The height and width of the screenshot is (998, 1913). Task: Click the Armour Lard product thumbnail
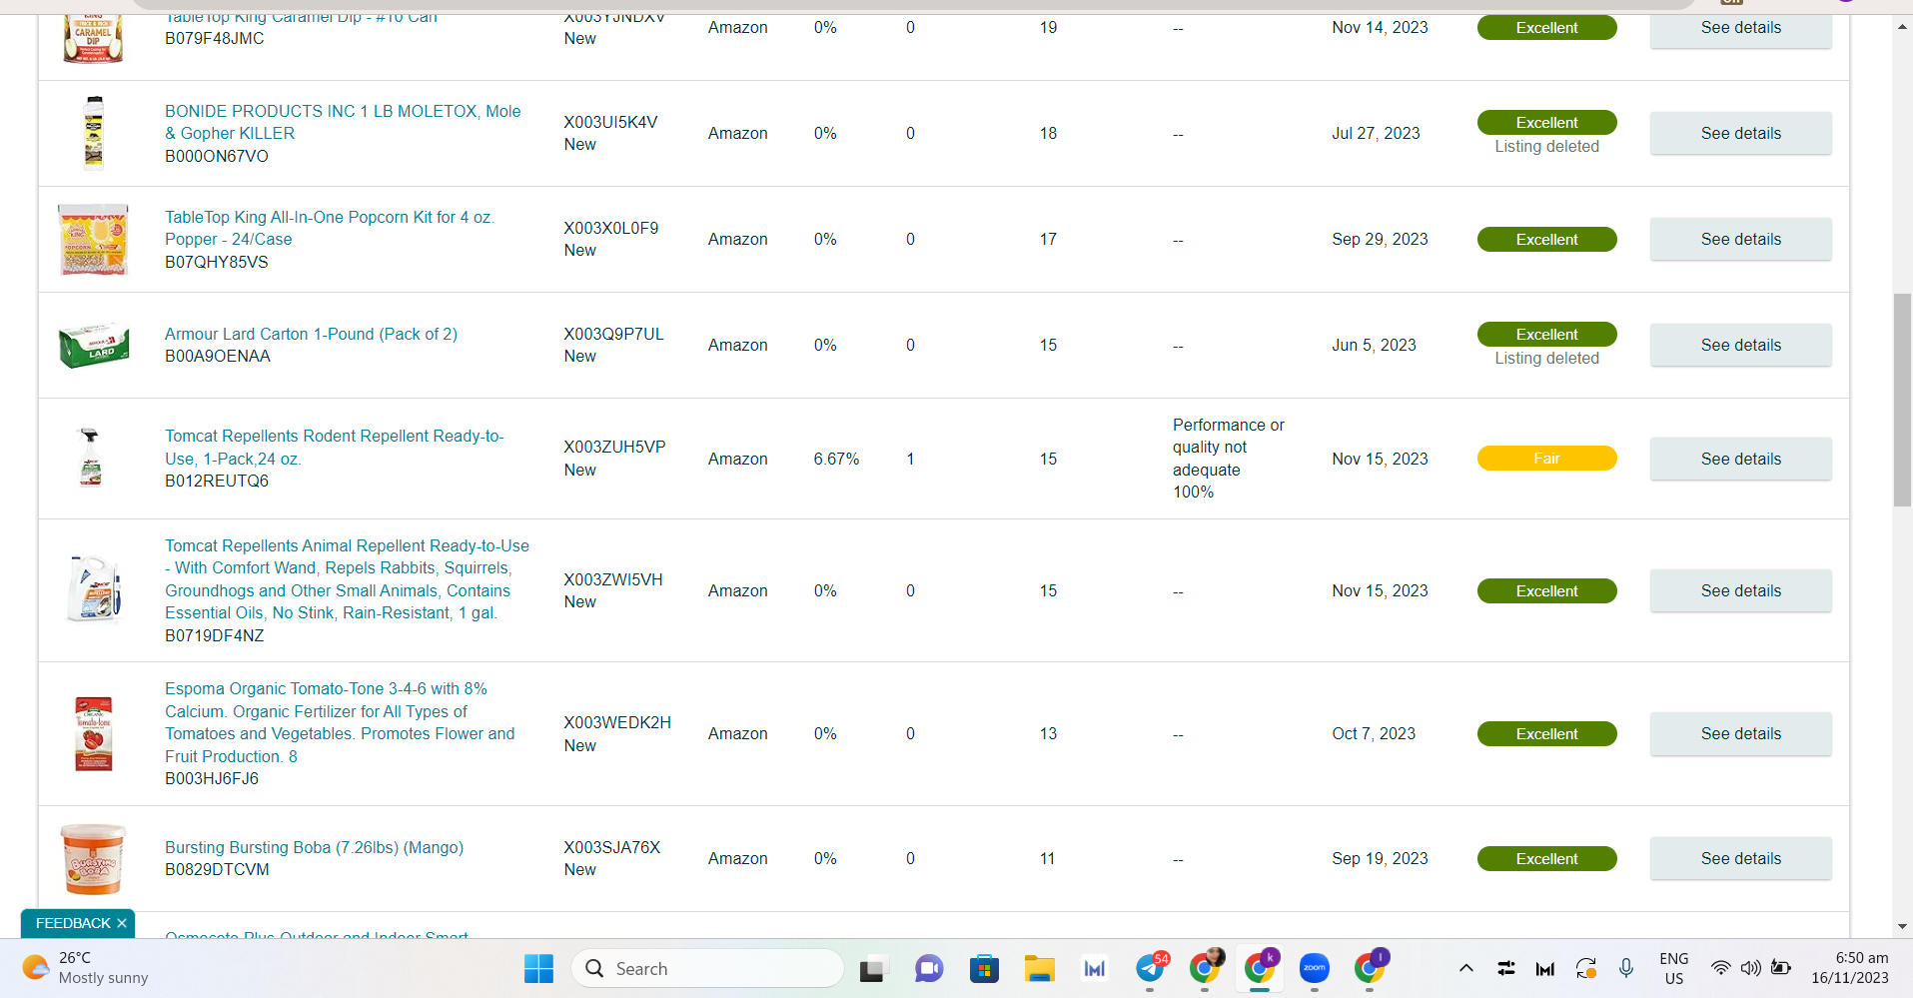click(x=94, y=345)
